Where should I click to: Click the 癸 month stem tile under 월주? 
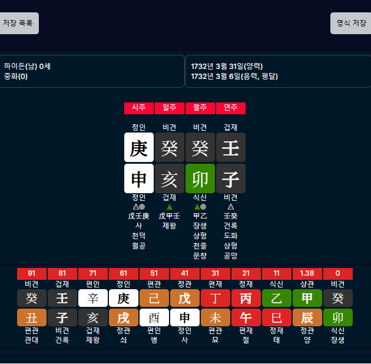coord(200,147)
